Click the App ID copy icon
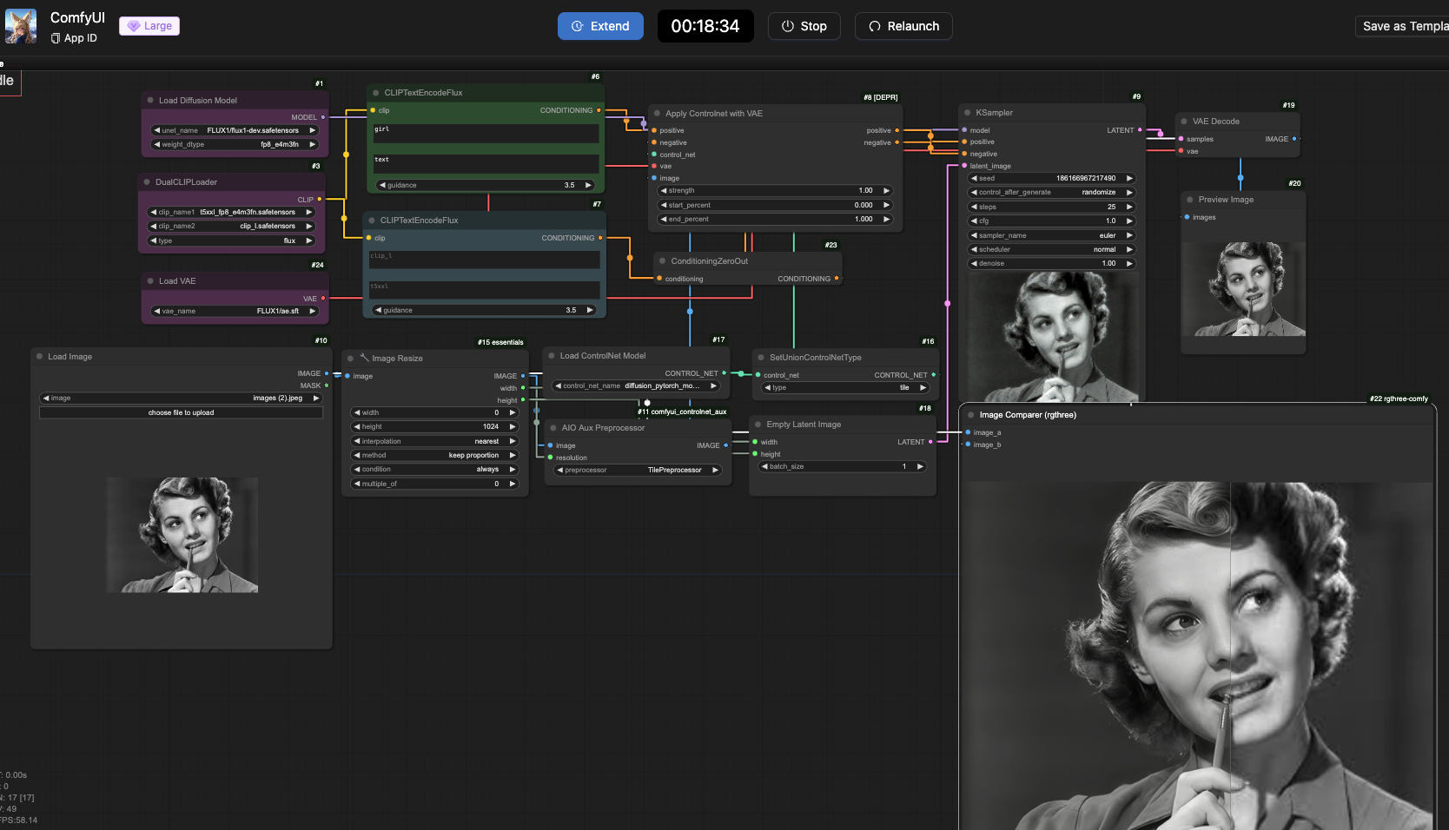 pyautogui.click(x=56, y=38)
